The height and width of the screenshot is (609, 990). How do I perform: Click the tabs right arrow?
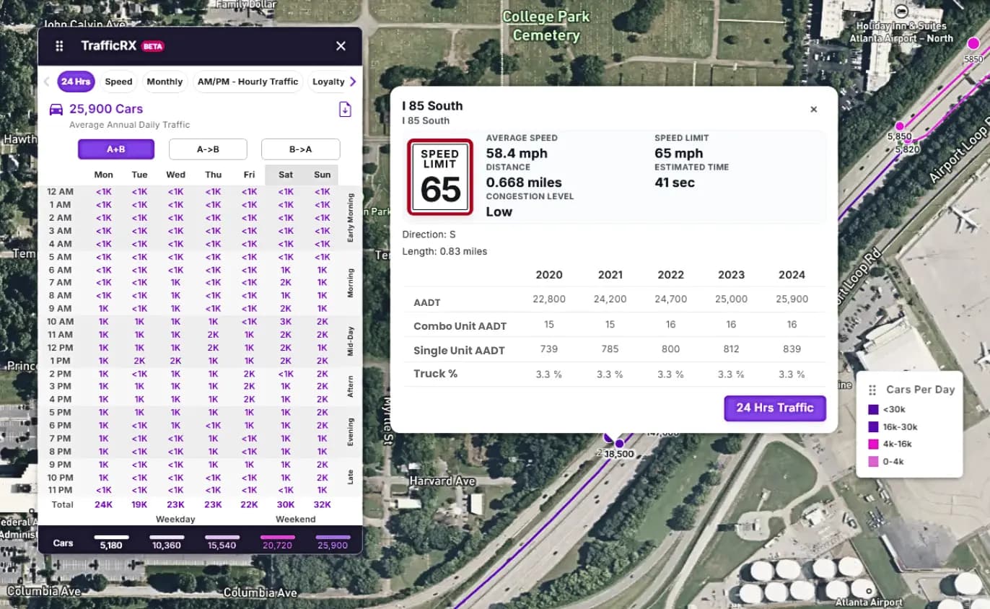coord(353,82)
